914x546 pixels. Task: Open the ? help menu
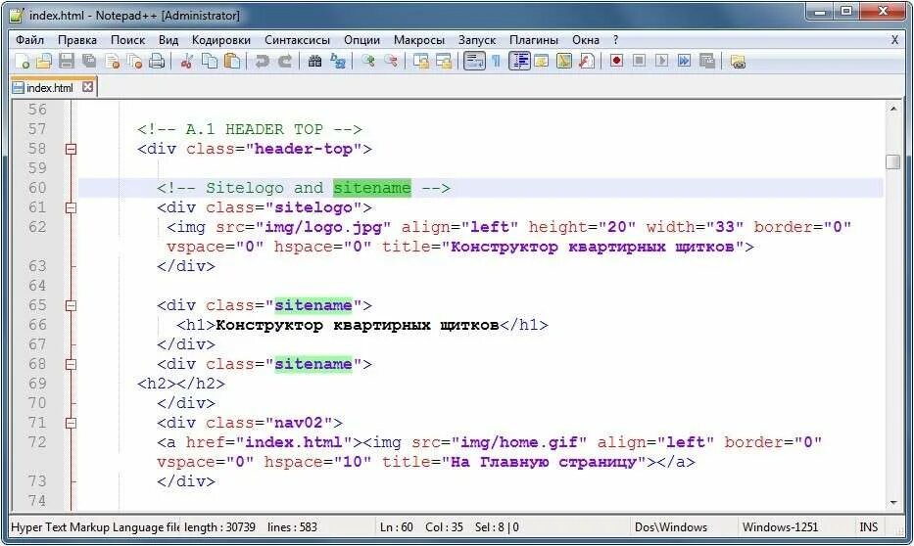pyautogui.click(x=615, y=40)
